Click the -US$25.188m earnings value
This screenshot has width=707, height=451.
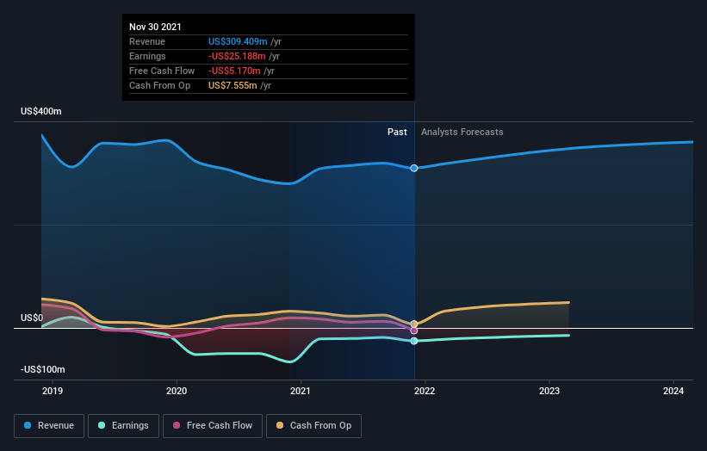(237, 56)
